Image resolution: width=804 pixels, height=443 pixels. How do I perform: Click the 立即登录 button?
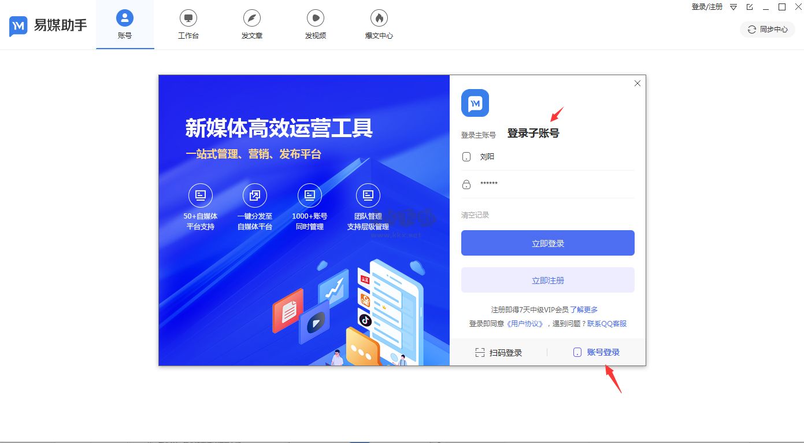click(x=548, y=243)
